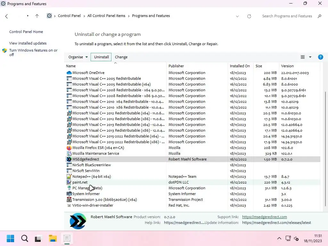Click Control Panel in the breadcrumb
Screen dimensions: 328x246
point(69,16)
